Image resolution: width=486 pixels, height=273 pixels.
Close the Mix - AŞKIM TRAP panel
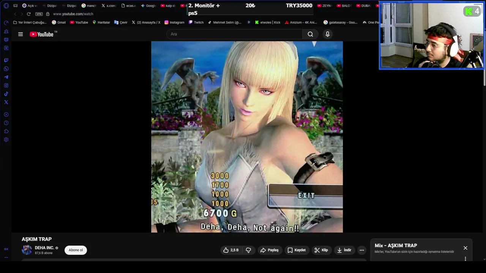pyautogui.click(x=465, y=248)
